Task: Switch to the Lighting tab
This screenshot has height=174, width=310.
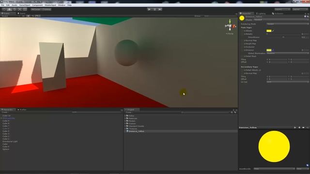Action: click(261, 14)
